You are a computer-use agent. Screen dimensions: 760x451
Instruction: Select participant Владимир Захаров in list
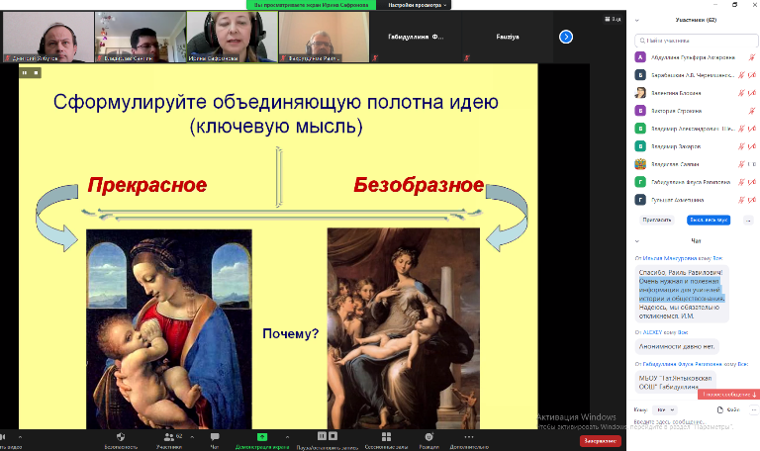[x=696, y=146]
